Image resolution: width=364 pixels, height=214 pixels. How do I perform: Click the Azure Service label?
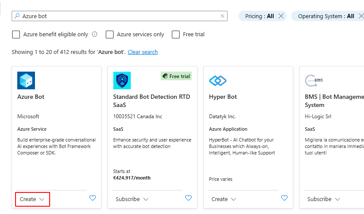pyautogui.click(x=32, y=129)
